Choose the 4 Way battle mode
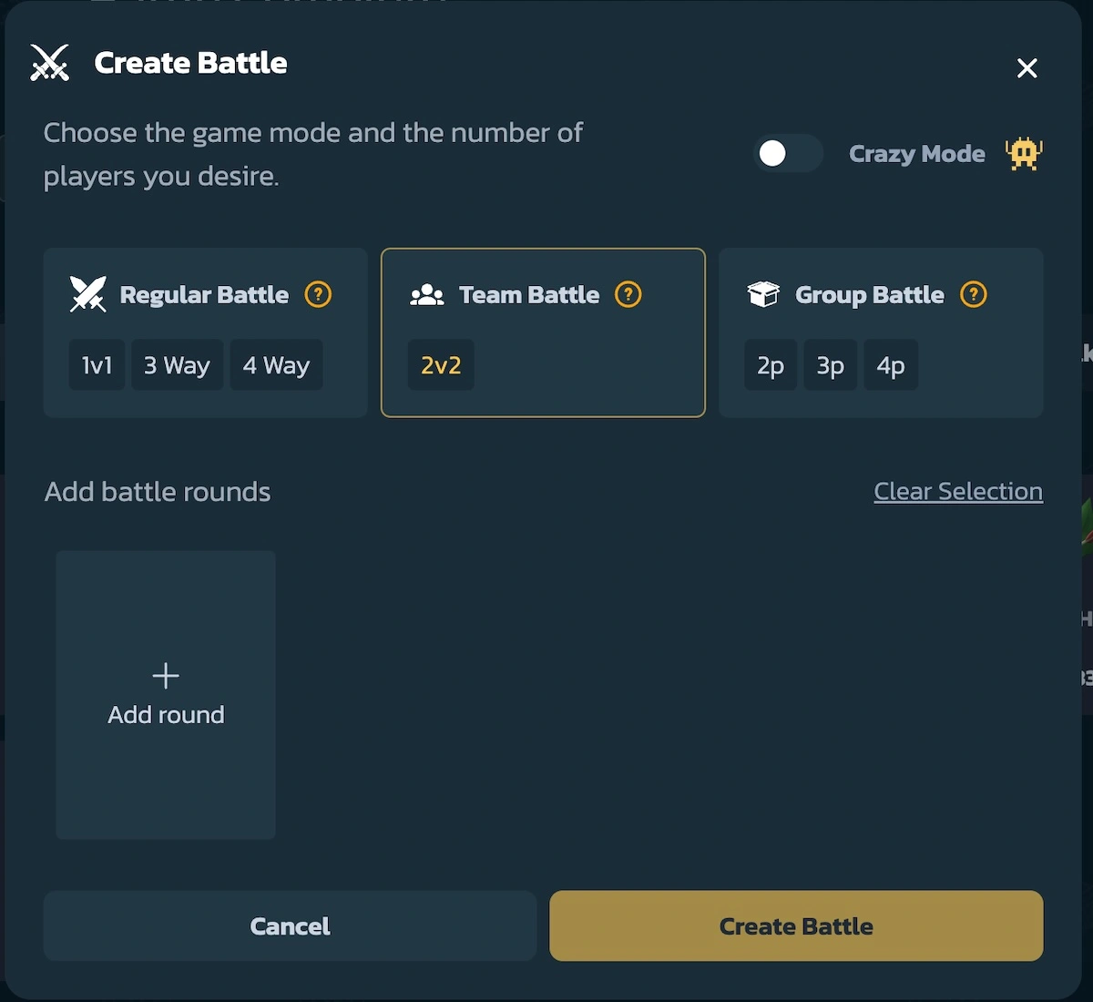The height and width of the screenshot is (1002, 1093). tap(276, 364)
